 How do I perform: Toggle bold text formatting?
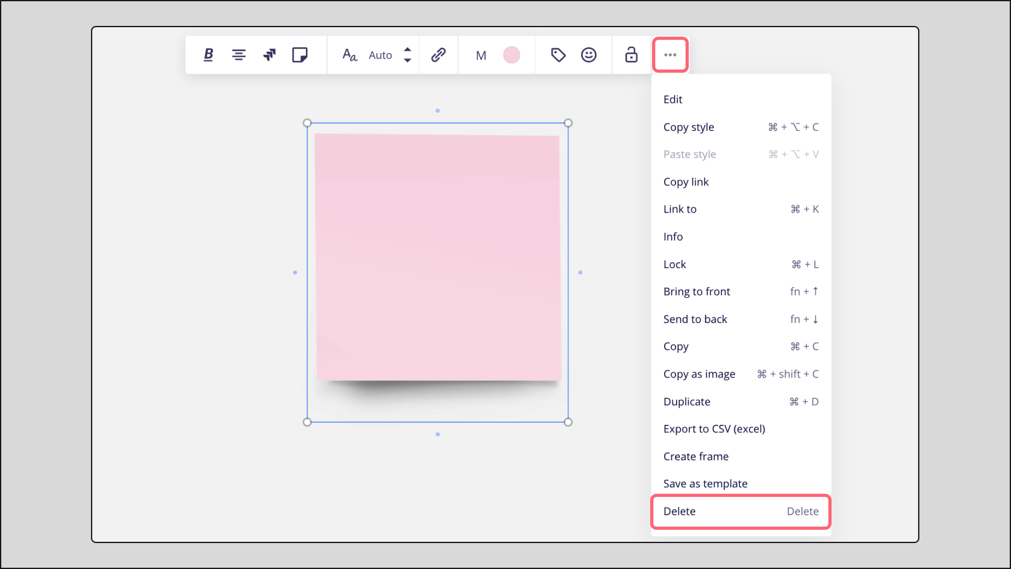pyautogui.click(x=207, y=55)
